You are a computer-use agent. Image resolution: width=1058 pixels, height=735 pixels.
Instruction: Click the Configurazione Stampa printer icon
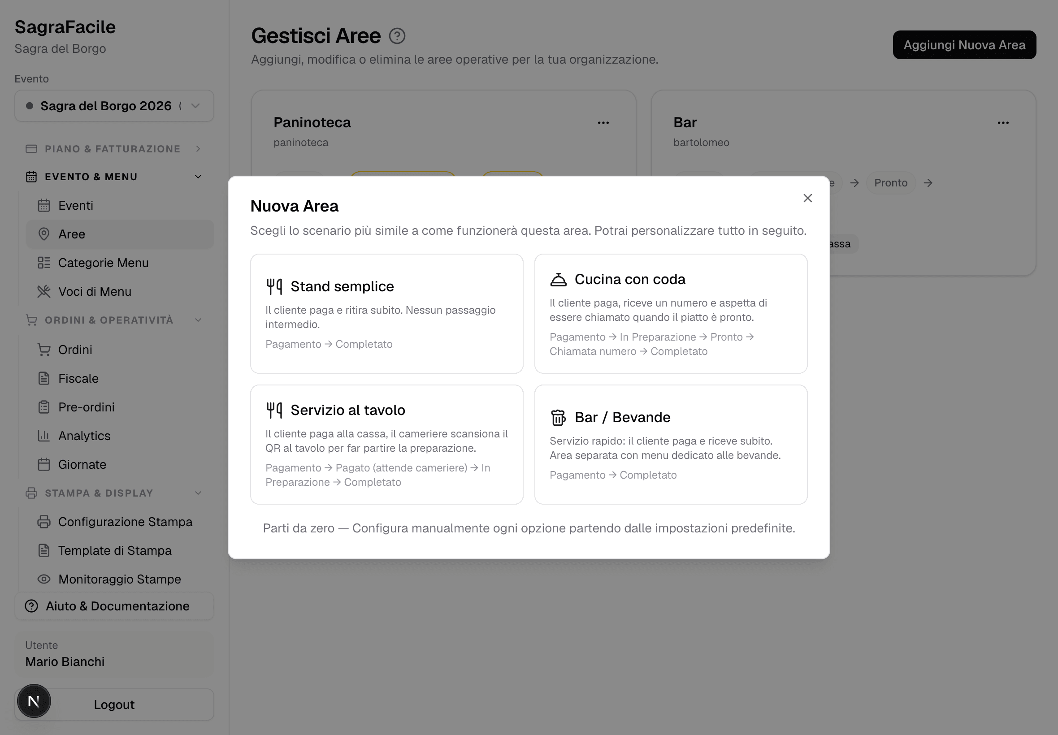[44, 522]
